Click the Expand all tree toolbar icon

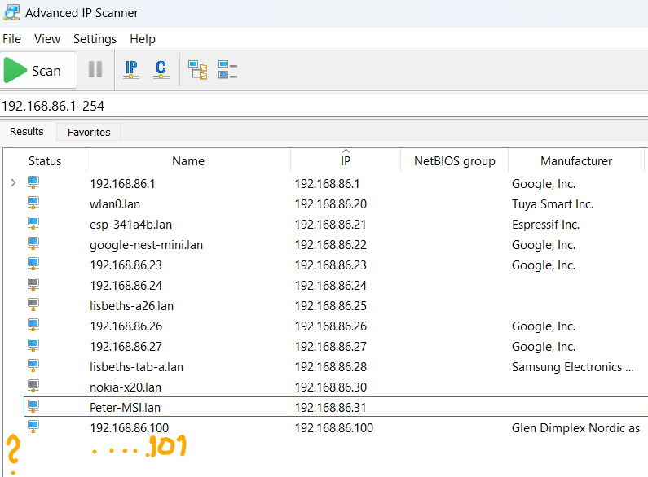click(x=197, y=70)
